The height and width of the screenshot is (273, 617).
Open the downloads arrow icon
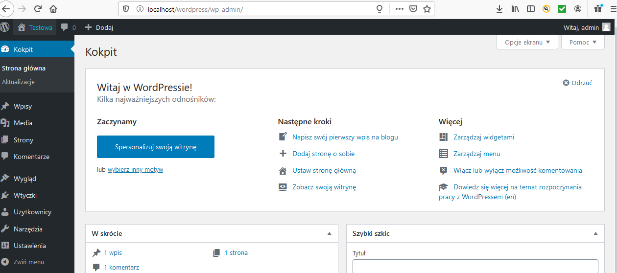499,9
